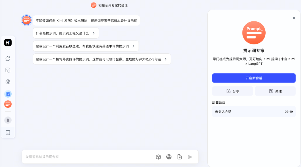The height and width of the screenshot is (167, 301).
Task: Start a new chat from sidebar icon
Action: tap(8, 58)
